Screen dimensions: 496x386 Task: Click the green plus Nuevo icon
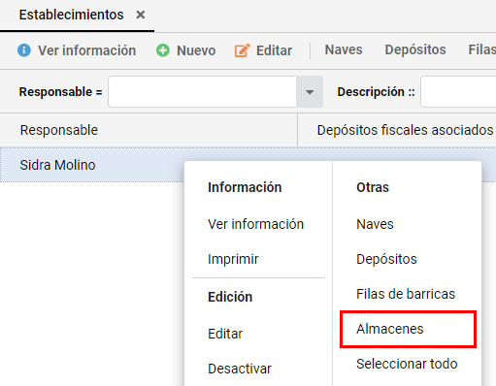coord(163,50)
